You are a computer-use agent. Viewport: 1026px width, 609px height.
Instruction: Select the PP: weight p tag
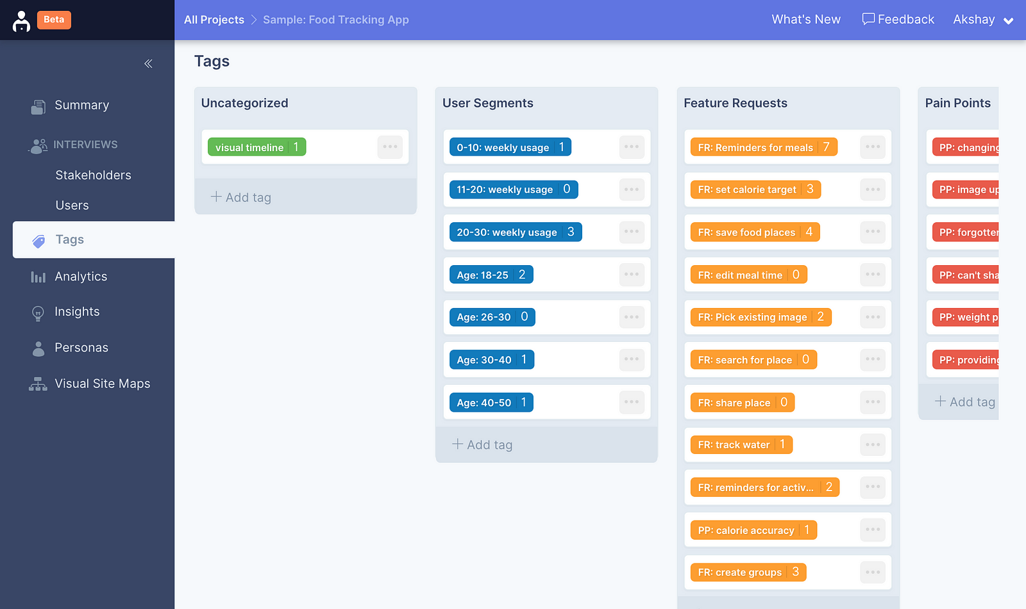pyautogui.click(x=965, y=316)
